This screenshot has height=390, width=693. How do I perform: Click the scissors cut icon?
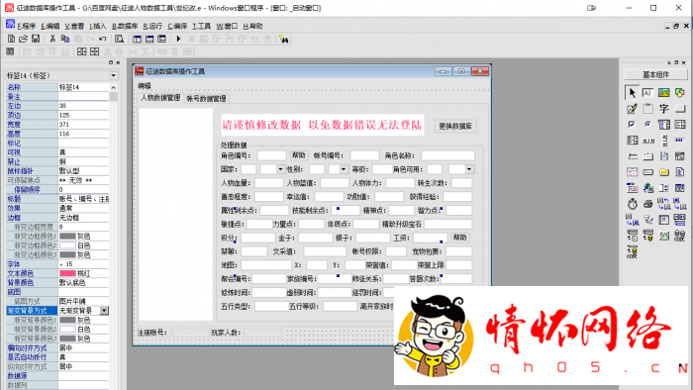click(52, 39)
